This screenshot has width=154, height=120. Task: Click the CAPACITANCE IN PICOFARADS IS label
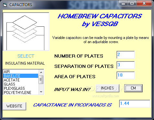tap(72, 105)
